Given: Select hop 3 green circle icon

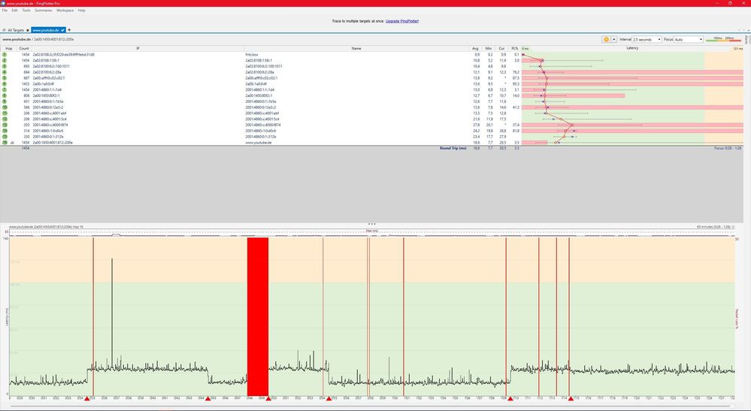Looking at the screenshot, I should pyautogui.click(x=5, y=66).
